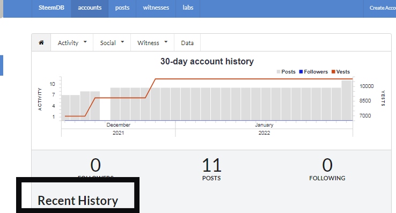Image resolution: width=396 pixels, height=213 pixels.
Task: Open the witnesses page
Action: pyautogui.click(x=156, y=8)
